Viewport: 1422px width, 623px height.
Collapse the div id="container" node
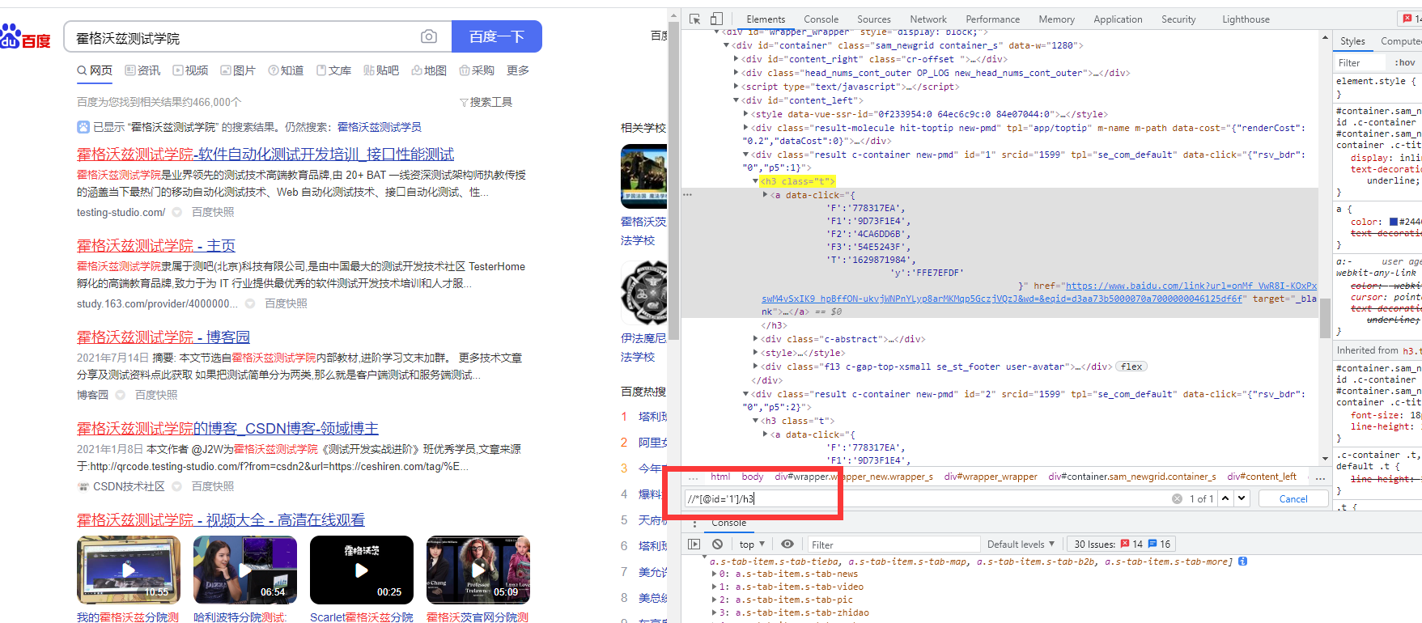click(x=726, y=45)
